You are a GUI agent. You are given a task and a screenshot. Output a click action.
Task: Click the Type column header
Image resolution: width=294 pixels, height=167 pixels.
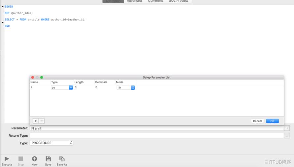click(x=55, y=82)
